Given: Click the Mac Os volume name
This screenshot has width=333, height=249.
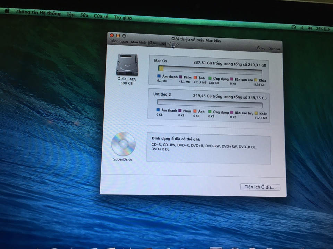Looking at the screenshot, I should (160, 61).
